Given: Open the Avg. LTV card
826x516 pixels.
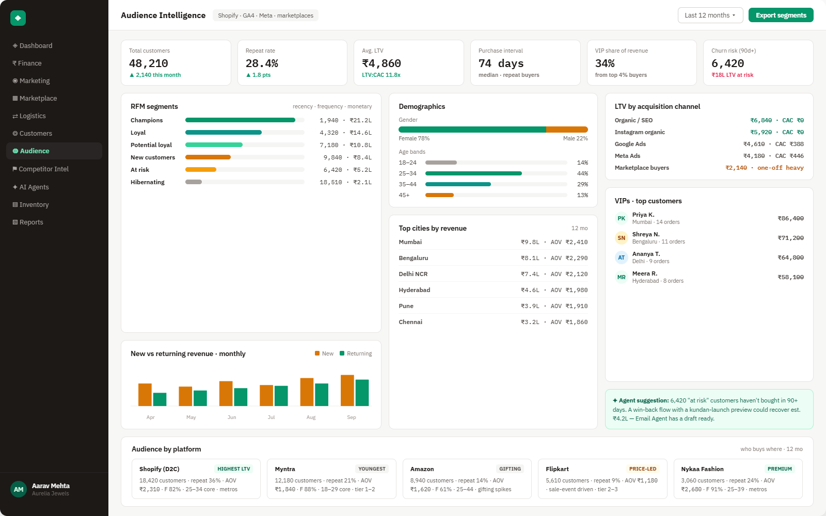Looking at the screenshot, I should point(409,62).
